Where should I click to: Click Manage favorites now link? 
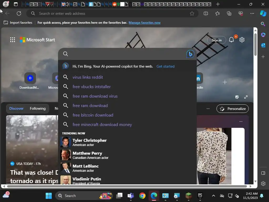[144, 23]
